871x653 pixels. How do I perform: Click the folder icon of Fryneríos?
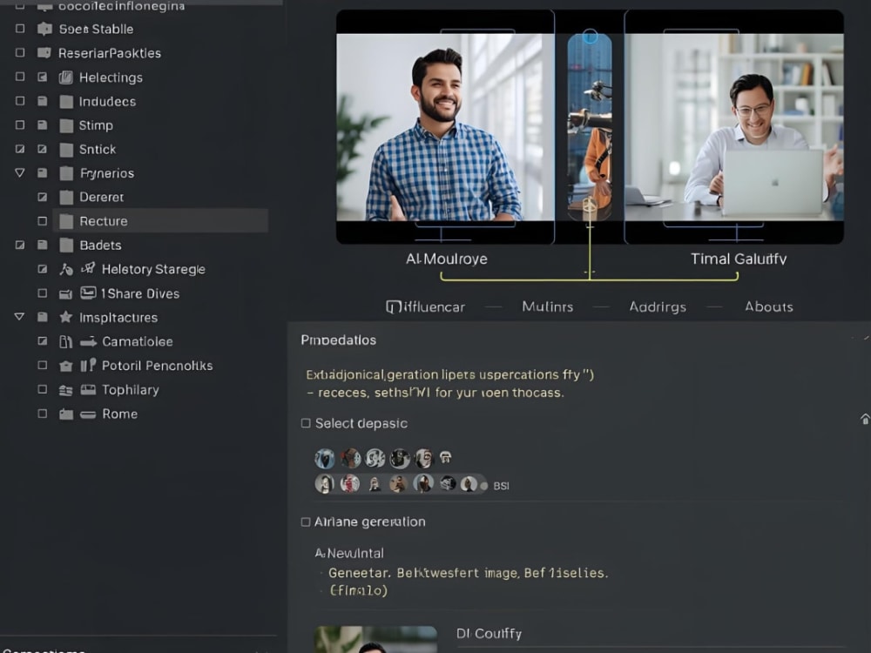point(66,173)
